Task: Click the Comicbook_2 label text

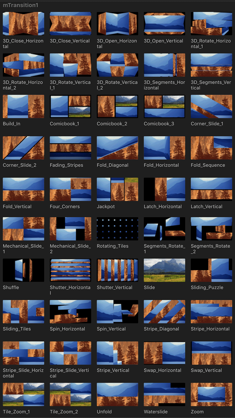Action: (x=112, y=124)
